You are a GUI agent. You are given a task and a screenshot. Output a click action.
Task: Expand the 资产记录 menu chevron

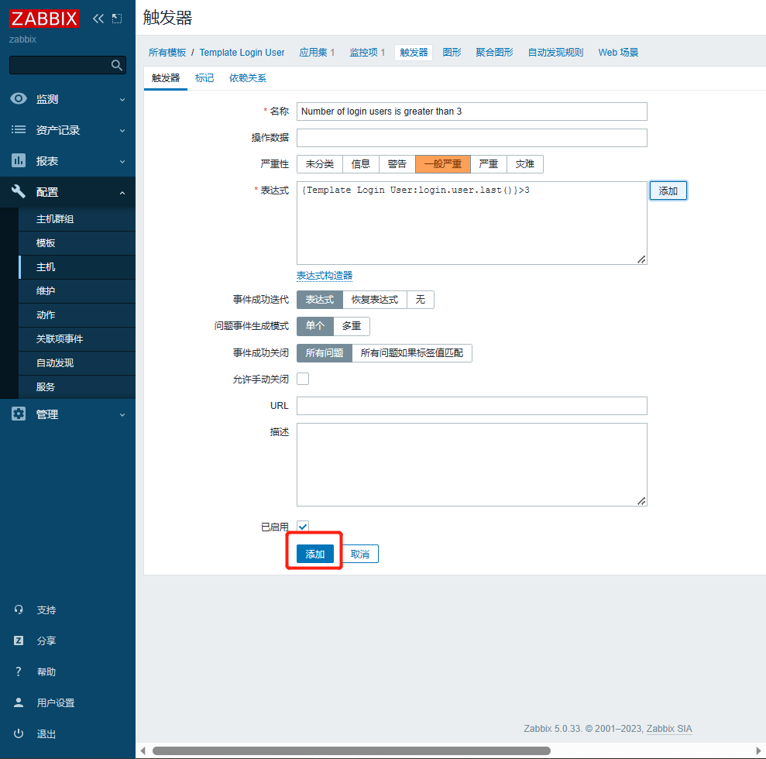[122, 130]
